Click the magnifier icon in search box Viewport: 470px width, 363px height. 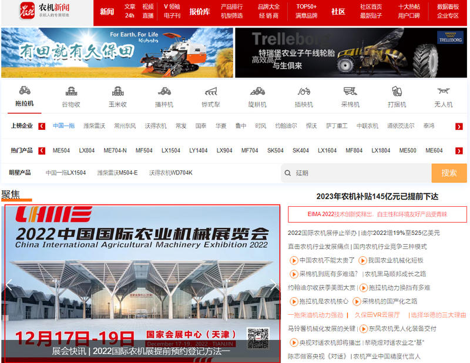(287, 173)
